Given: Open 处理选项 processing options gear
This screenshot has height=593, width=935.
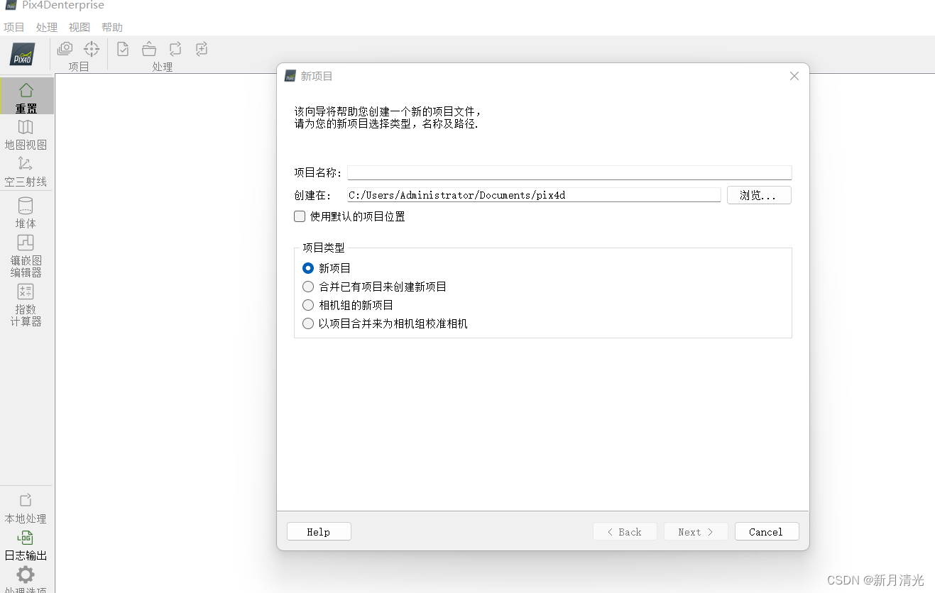Looking at the screenshot, I should pyautogui.click(x=26, y=580).
